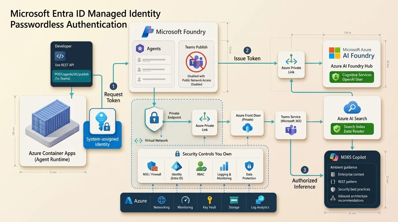
Task: Click the Virtual Network arrows icon
Action: (139, 140)
